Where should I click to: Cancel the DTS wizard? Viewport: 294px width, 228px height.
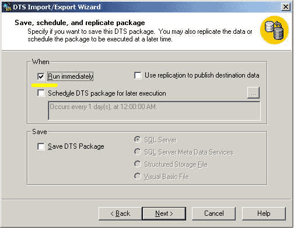click(213, 213)
